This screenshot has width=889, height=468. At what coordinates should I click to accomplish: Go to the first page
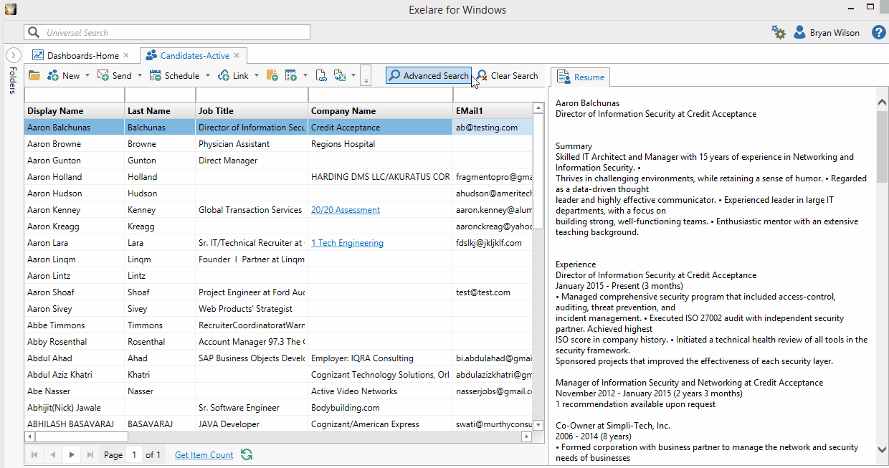pos(35,454)
